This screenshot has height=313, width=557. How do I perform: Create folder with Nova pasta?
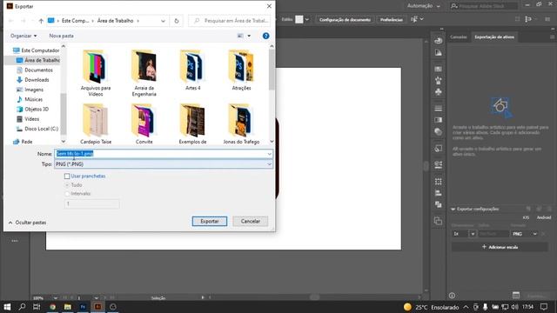pyautogui.click(x=62, y=36)
